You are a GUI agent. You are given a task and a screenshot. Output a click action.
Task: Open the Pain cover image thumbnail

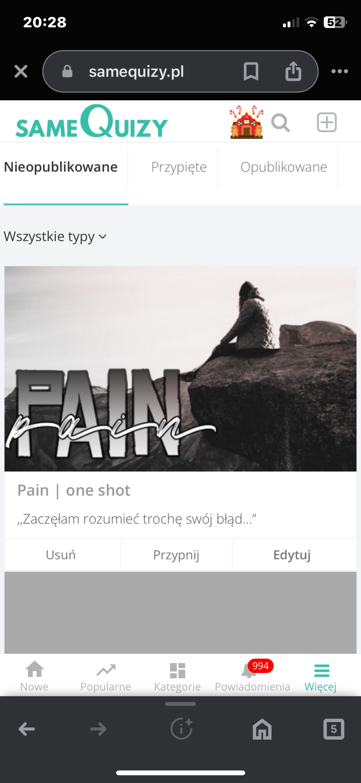point(180,369)
